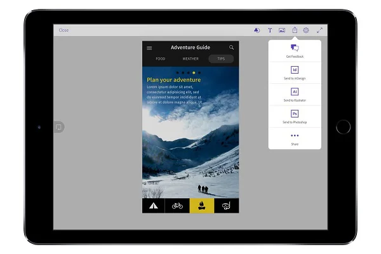Click the Adventure Guide title

[190, 48]
